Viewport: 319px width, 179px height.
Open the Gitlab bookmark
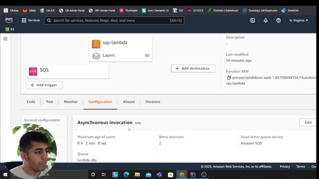pos(29,10)
